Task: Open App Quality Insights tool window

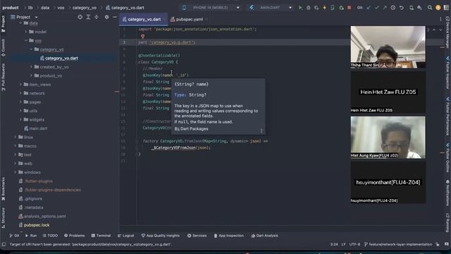Action: pyautogui.click(x=160, y=236)
